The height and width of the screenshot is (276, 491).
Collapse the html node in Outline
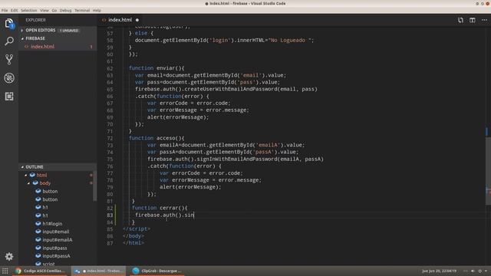[26, 176]
